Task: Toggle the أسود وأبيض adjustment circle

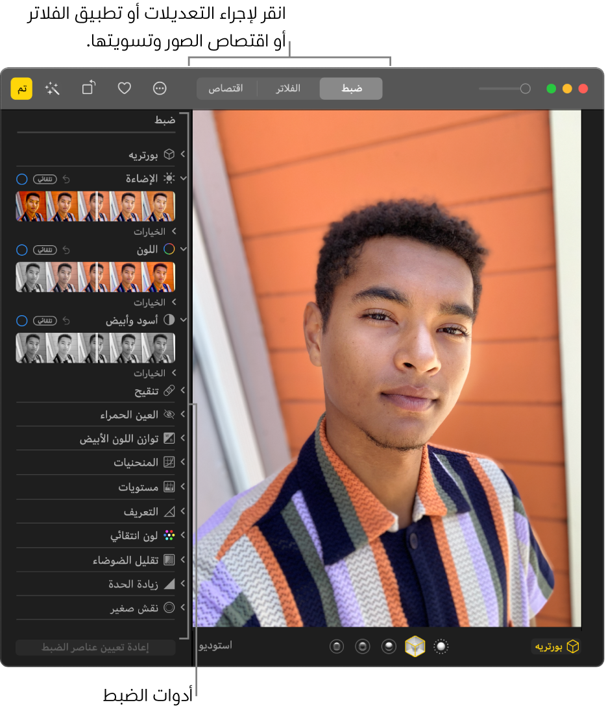Action: pyautogui.click(x=21, y=320)
